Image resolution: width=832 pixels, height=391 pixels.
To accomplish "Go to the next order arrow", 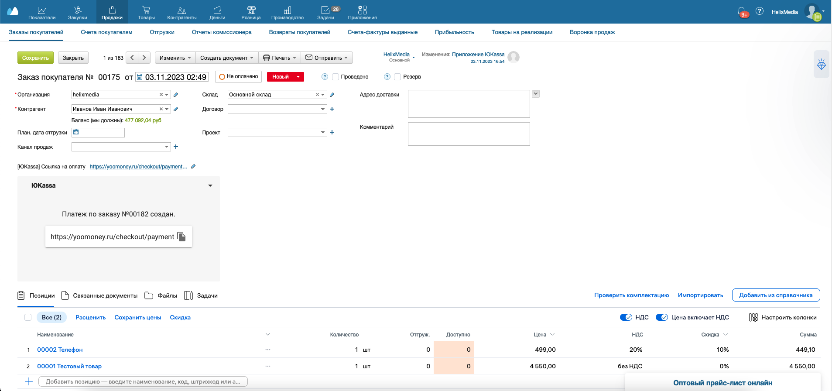I will point(144,58).
